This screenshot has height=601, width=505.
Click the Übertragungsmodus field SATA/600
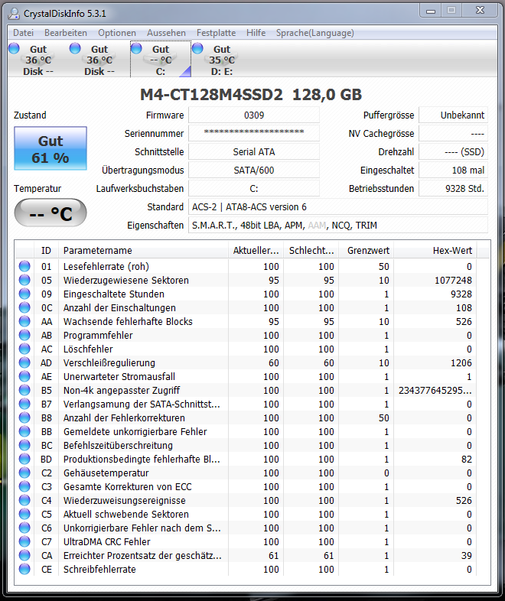(x=254, y=171)
